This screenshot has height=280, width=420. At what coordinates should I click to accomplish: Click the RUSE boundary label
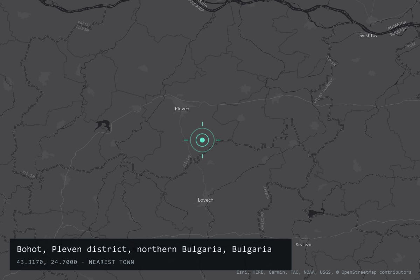[411, 45]
